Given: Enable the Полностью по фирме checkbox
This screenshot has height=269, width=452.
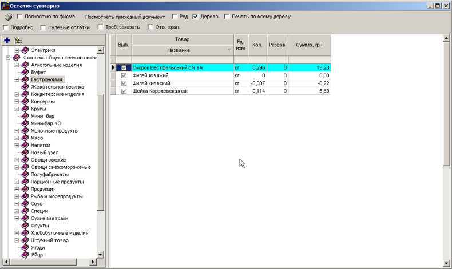Looking at the screenshot, I should click(20, 17).
